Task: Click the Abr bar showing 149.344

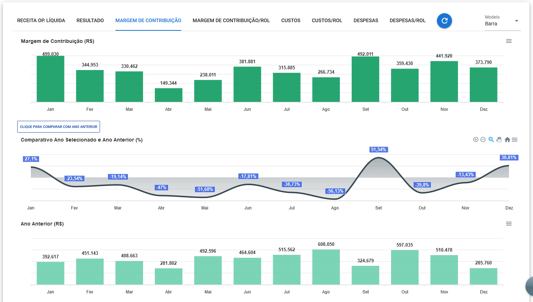Action: point(168,95)
